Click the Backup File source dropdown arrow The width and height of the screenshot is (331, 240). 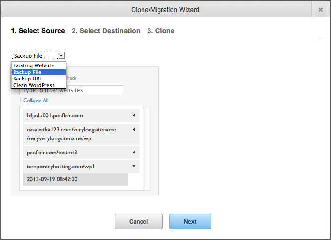click(x=61, y=55)
